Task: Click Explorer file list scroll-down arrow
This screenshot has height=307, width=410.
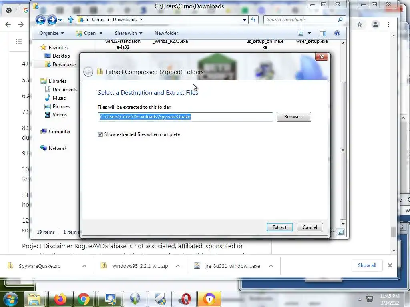Action: (x=343, y=224)
